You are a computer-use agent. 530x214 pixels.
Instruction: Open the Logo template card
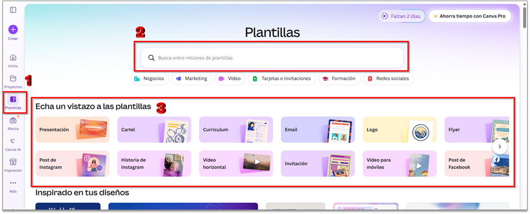coord(400,130)
